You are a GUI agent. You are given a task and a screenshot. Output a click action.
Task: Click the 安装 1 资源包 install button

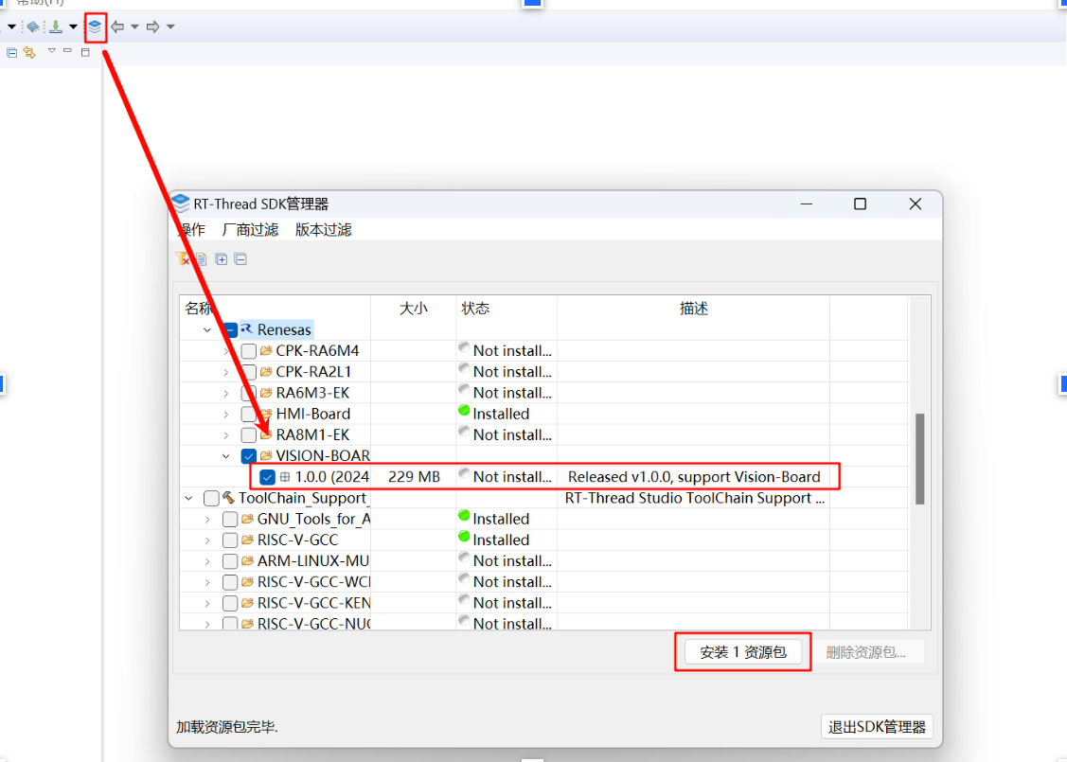click(x=743, y=652)
